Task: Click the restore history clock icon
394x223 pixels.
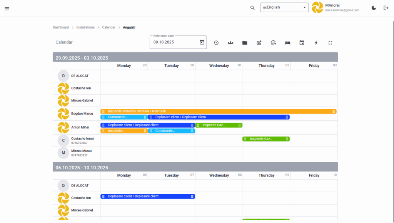Action: 216,43
